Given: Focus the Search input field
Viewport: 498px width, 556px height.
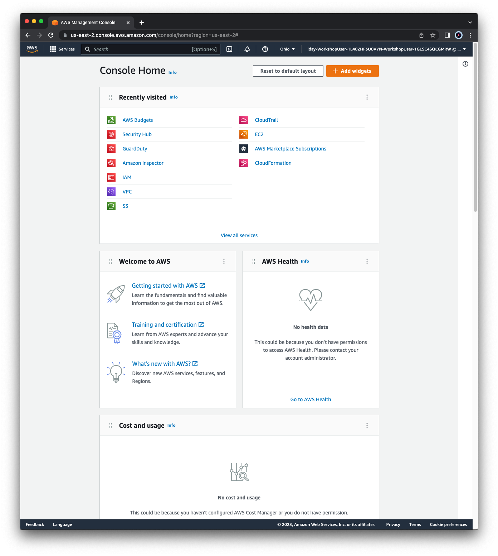Looking at the screenshot, I should click(x=151, y=49).
